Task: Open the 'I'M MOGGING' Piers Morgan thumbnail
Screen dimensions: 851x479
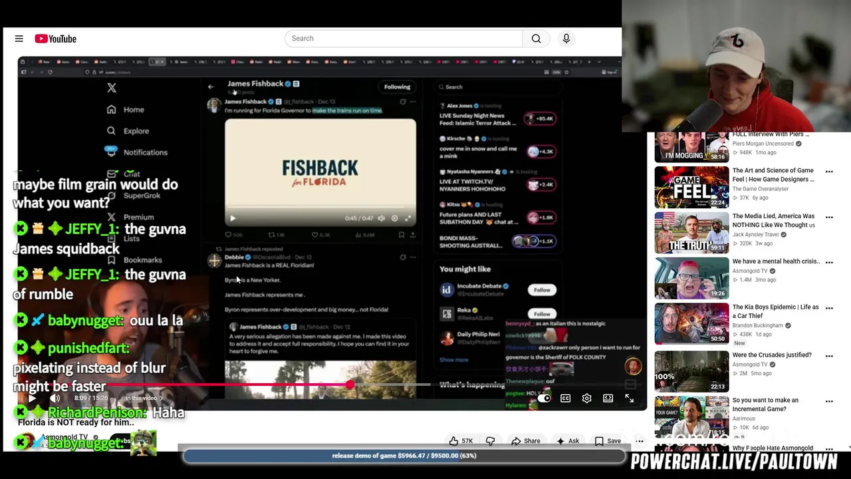Action: [691, 148]
